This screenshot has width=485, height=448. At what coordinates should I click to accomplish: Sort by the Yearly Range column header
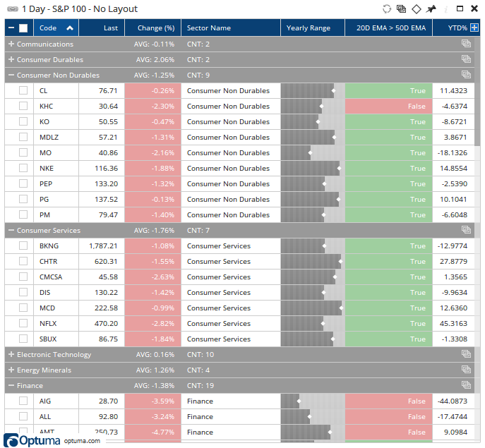pos(313,28)
